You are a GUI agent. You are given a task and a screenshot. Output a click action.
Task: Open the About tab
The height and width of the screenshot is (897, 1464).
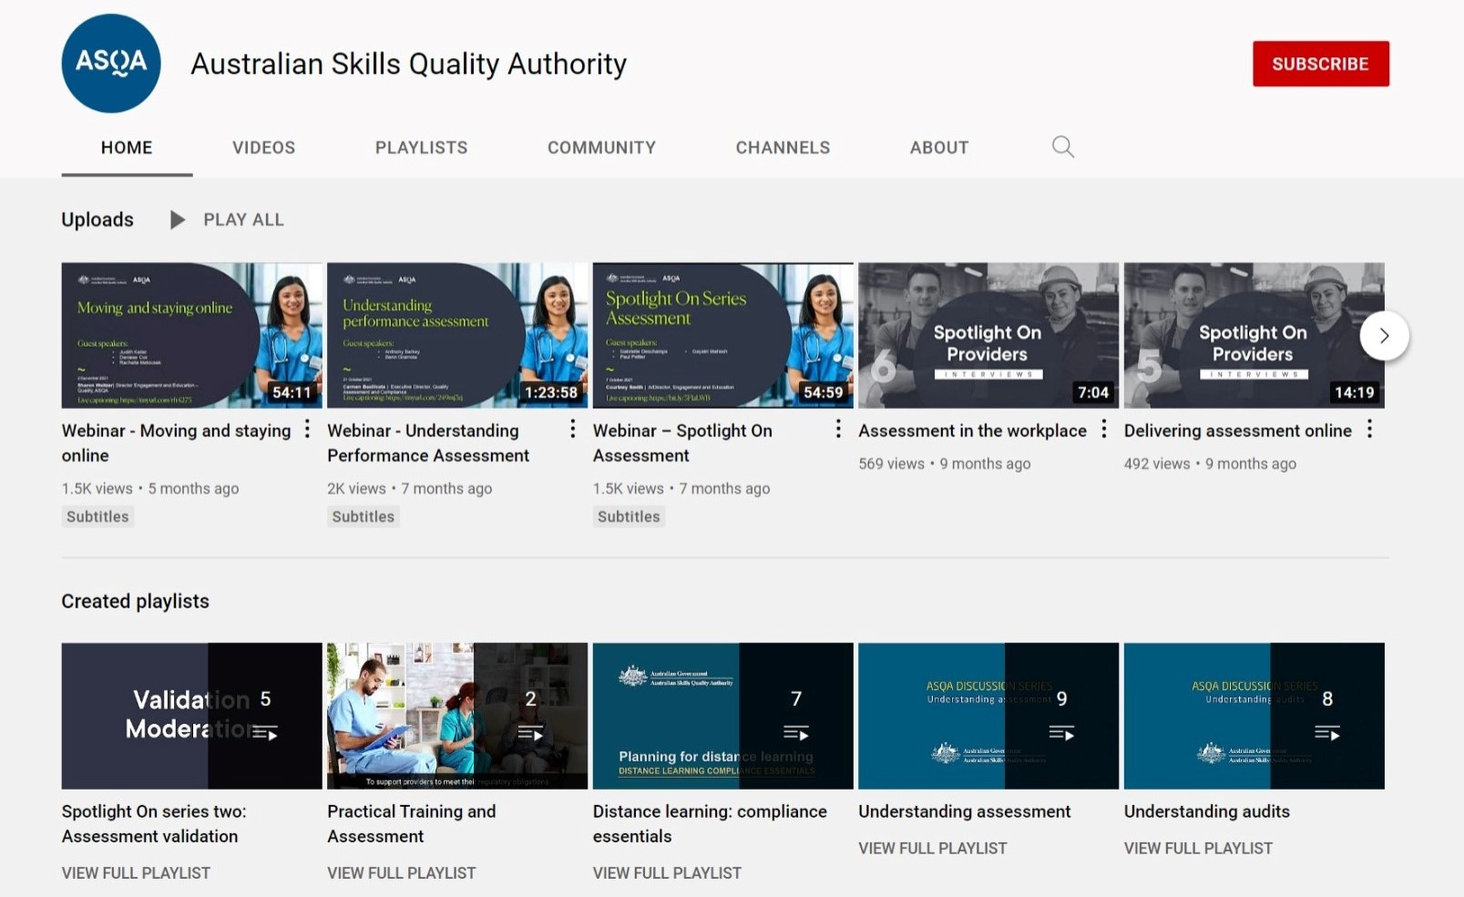(939, 148)
